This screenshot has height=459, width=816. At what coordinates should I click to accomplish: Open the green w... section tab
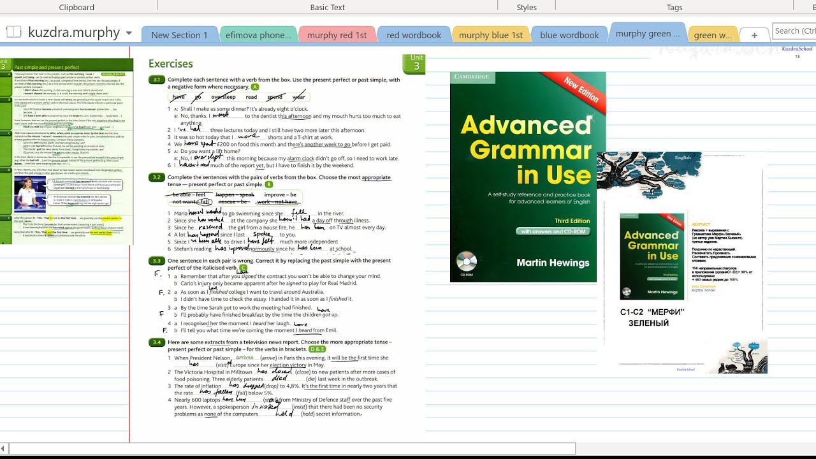(x=713, y=35)
